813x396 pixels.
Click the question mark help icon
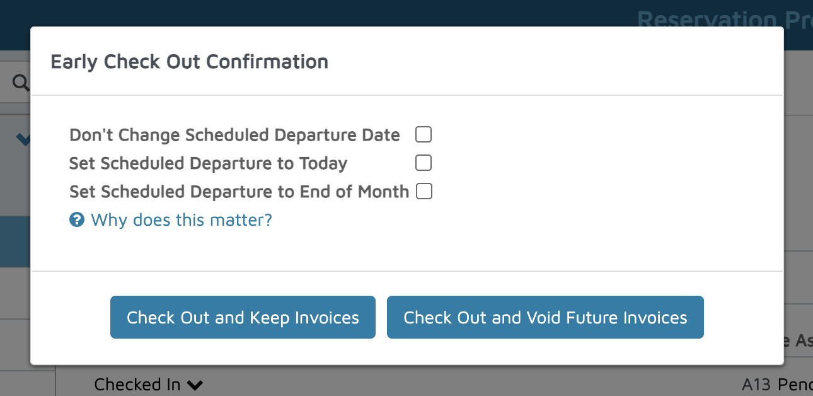[x=77, y=220]
